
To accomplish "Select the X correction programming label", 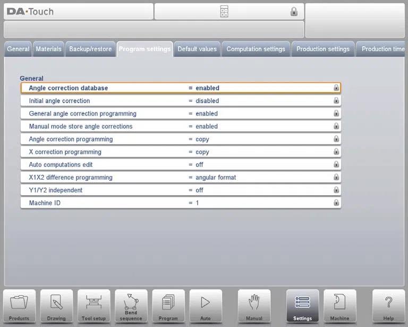I will [65, 152].
